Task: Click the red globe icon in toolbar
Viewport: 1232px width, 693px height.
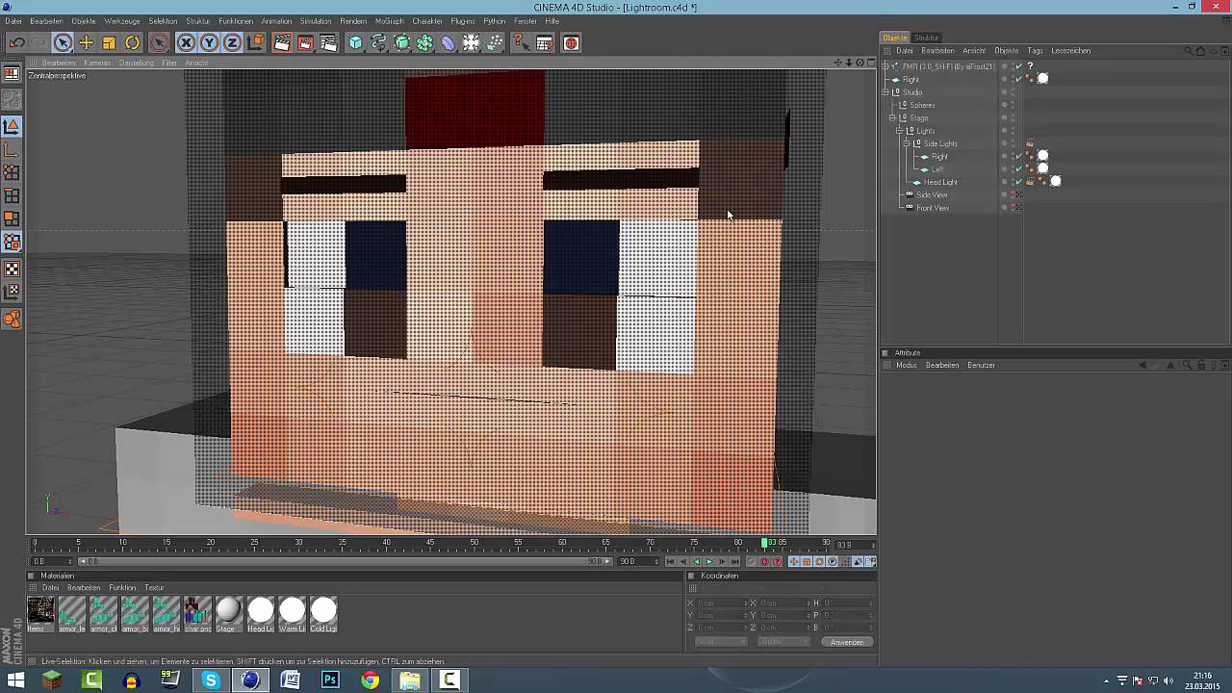Action: [571, 43]
